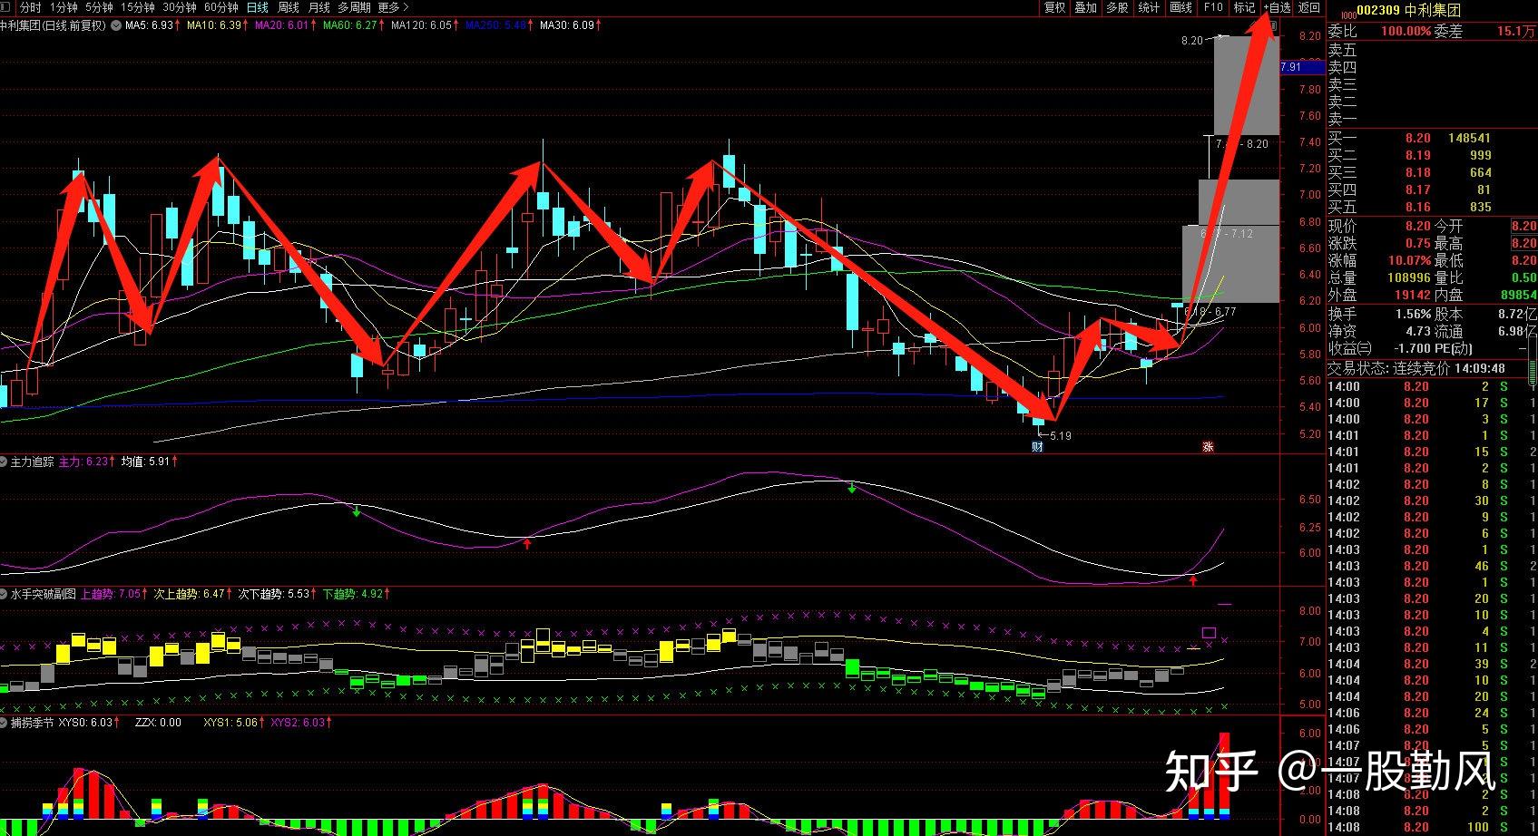The width and height of the screenshot is (1538, 836).
Task: Click the 标记 mark button
Action: (x=1244, y=7)
